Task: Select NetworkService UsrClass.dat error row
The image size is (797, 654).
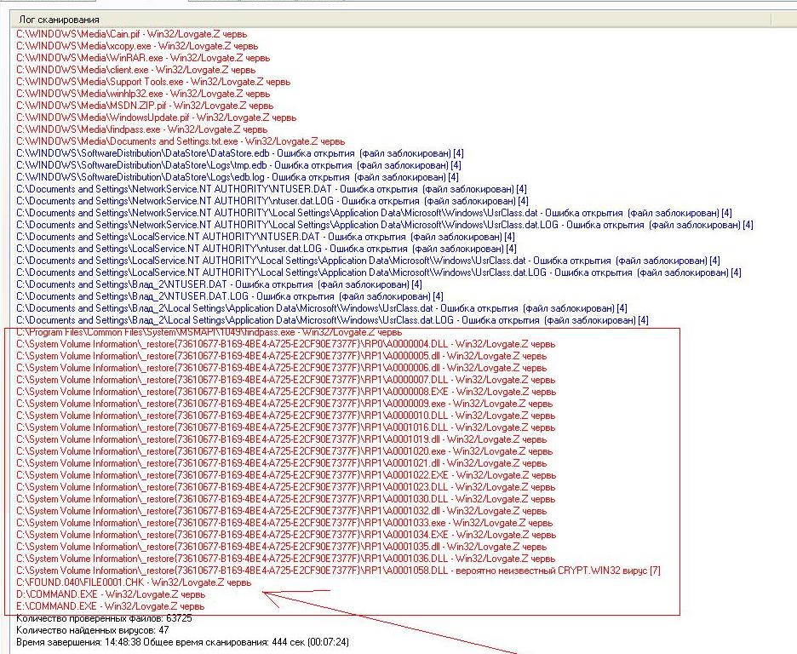Action: point(374,214)
